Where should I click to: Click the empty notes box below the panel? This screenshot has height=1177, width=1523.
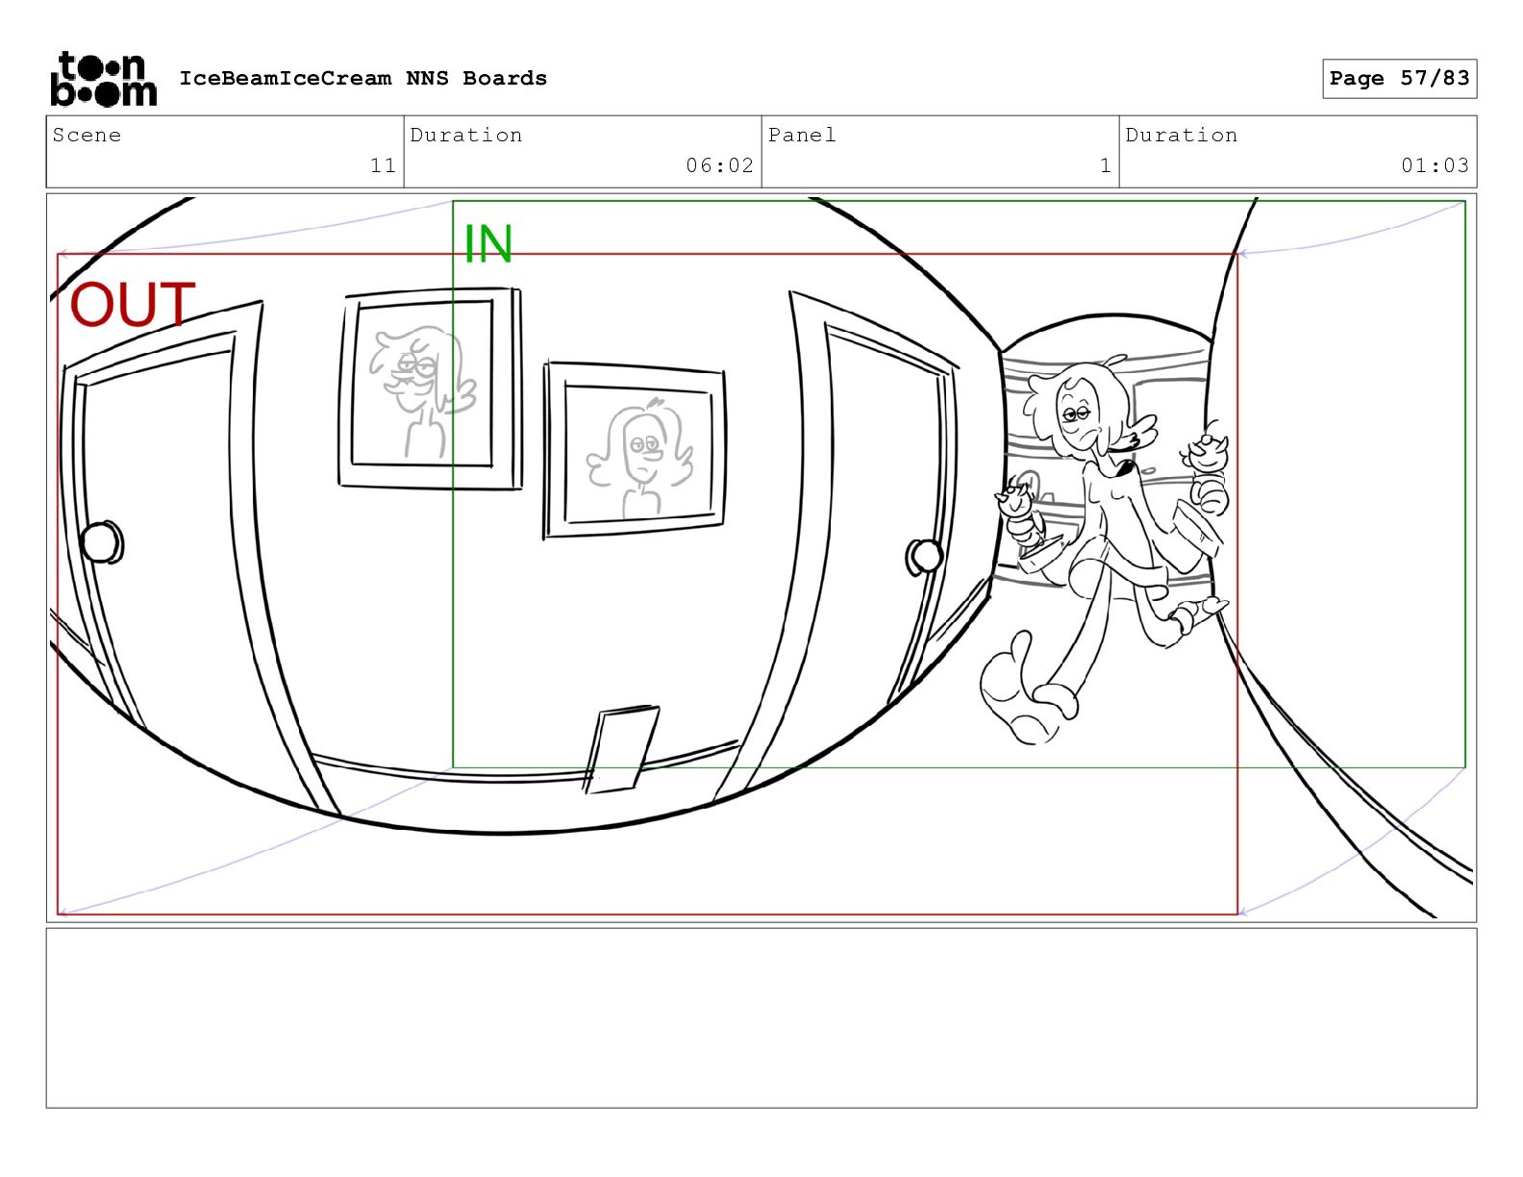[x=761, y=1018]
